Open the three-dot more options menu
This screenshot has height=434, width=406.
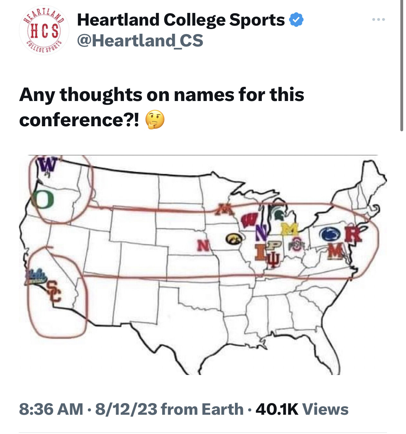[x=378, y=20]
